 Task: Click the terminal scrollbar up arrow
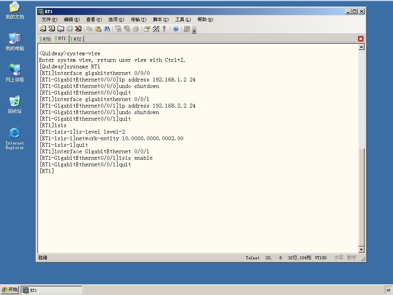pyautogui.click(x=361, y=47)
